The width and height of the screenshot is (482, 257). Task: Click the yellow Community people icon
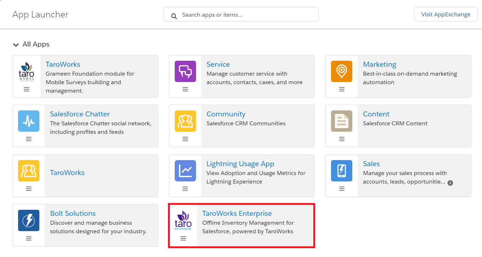pyautogui.click(x=185, y=121)
